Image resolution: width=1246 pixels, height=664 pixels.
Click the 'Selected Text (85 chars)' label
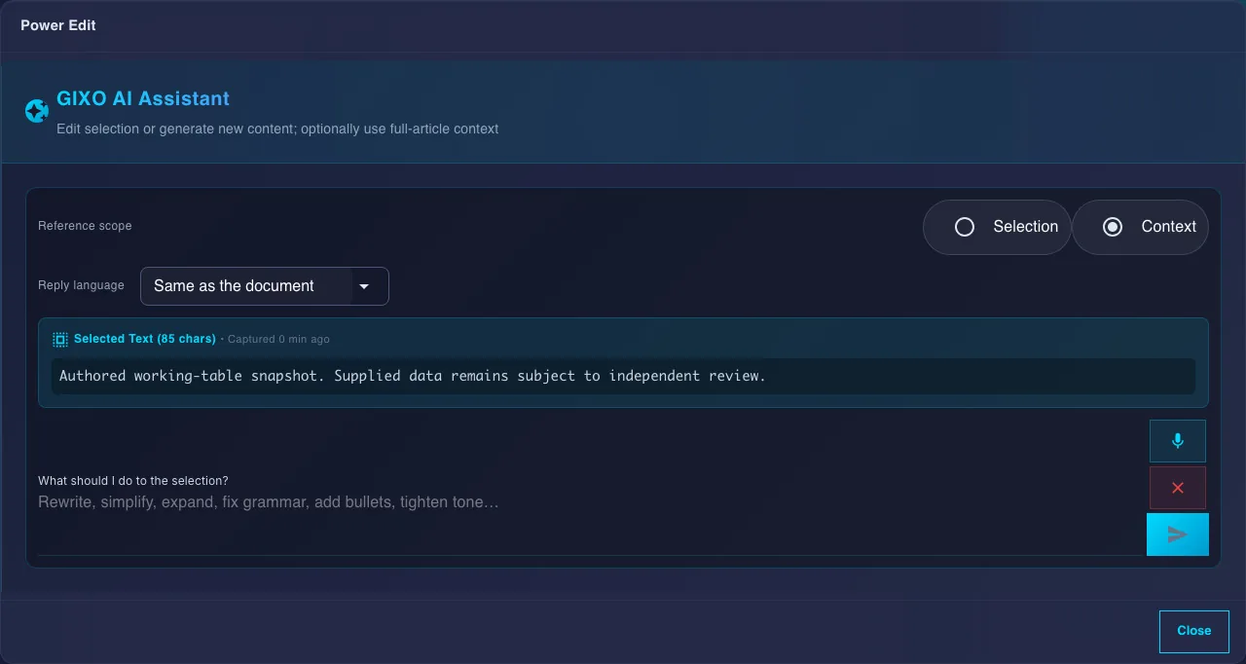coord(145,339)
